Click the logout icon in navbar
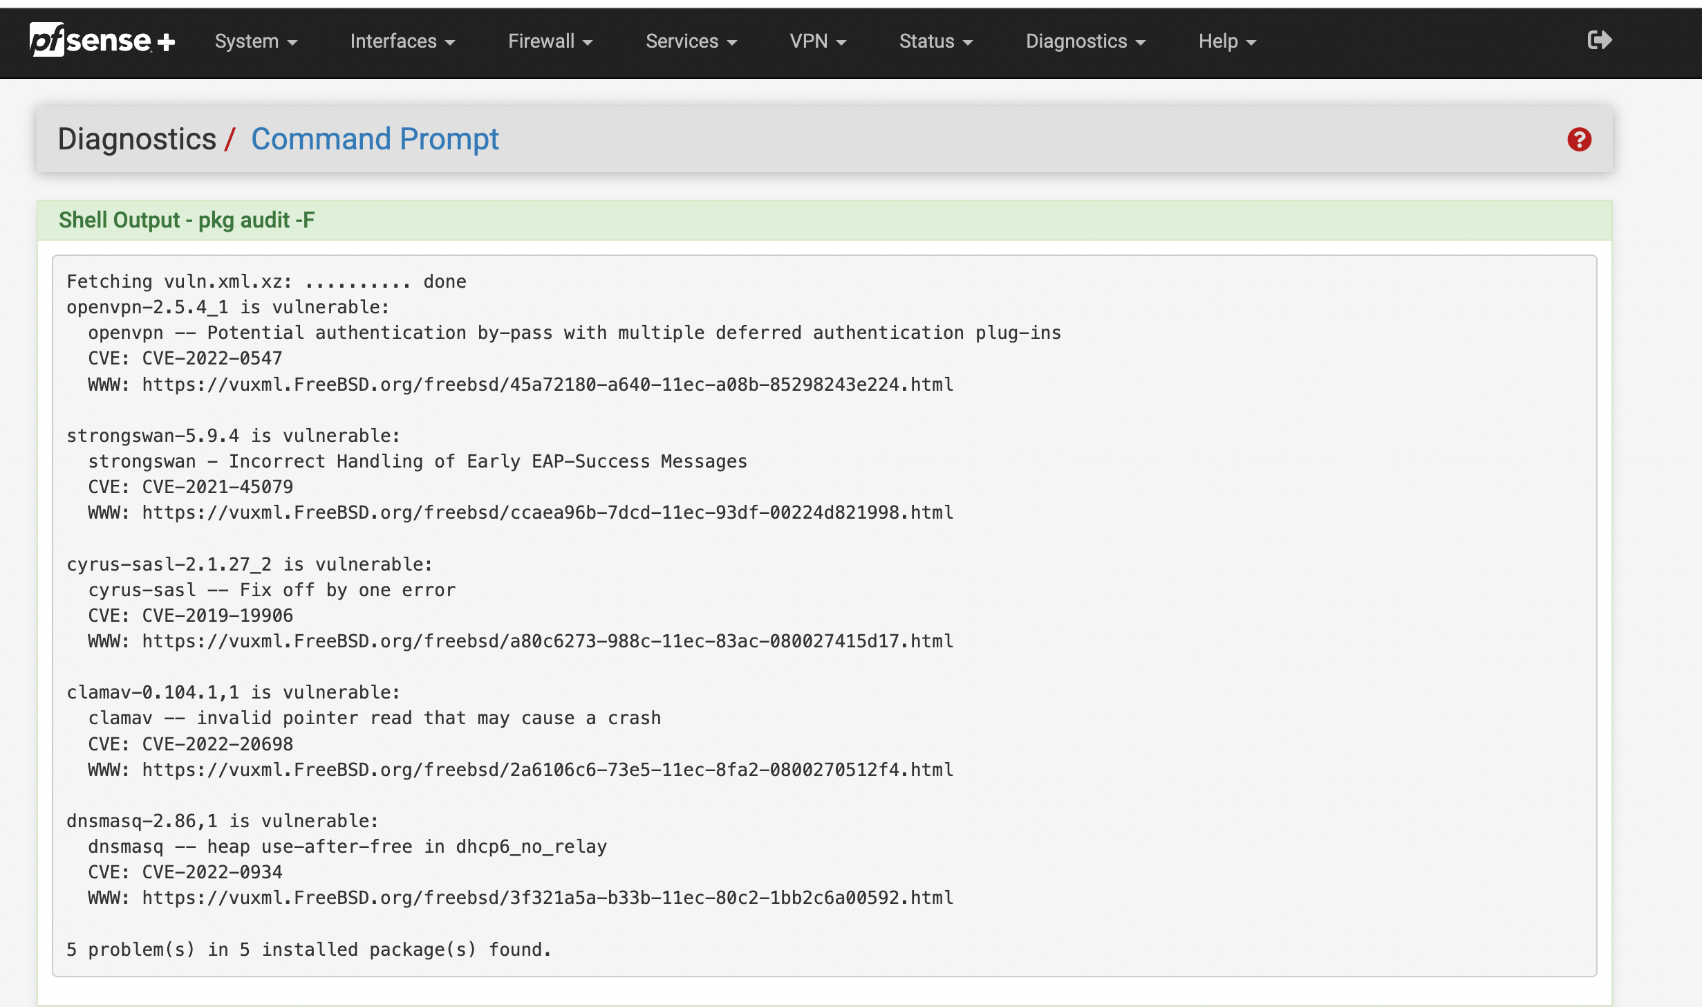Viewport: 1702px width, 1007px height. [1599, 41]
